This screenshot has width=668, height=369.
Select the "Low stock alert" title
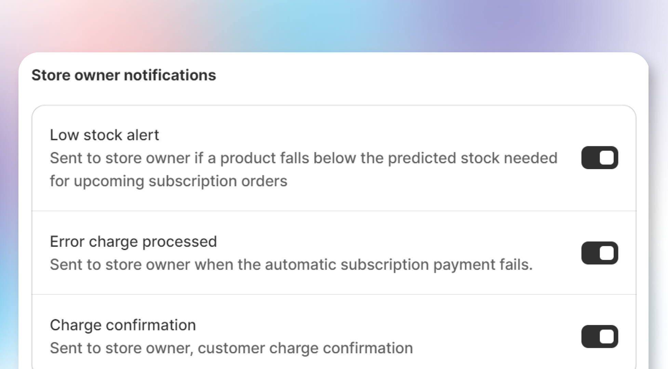point(104,135)
